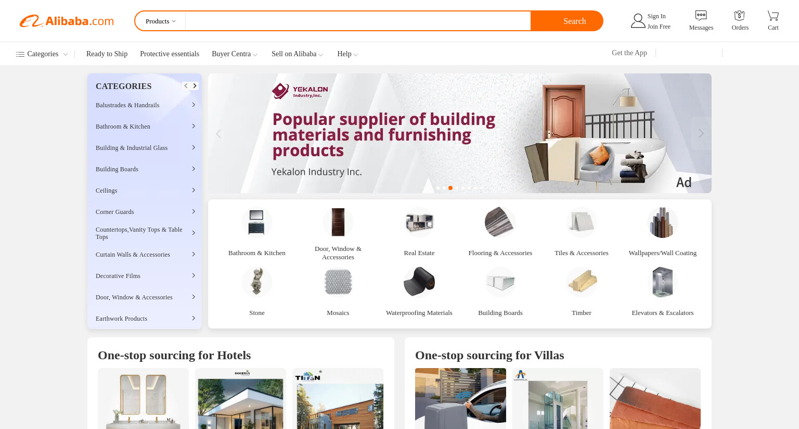Viewport: 799px width, 429px height.
Task: Click inside the search input field
Action: point(358,21)
